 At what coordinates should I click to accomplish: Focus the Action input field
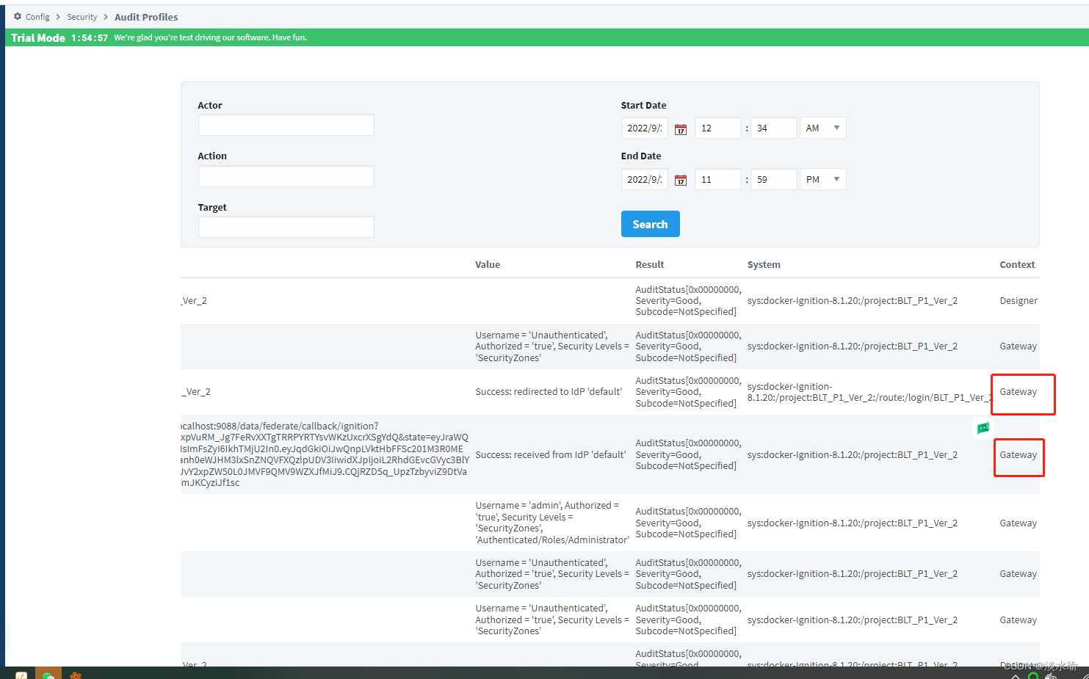286,176
